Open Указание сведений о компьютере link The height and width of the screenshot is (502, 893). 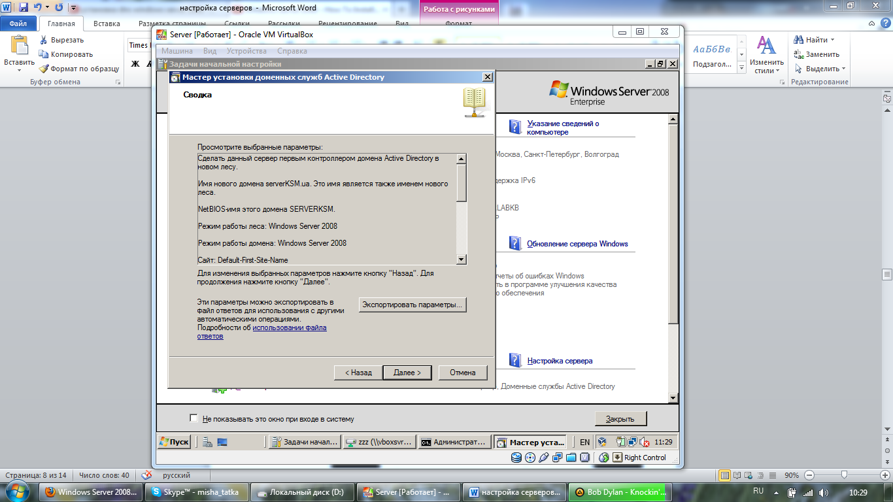[x=563, y=127]
